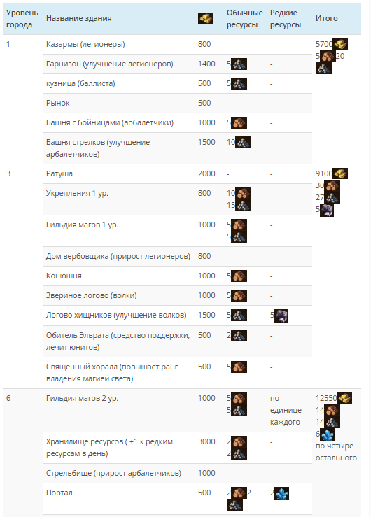Click the gold icon in table header
The image size is (371, 517).
(x=206, y=18)
